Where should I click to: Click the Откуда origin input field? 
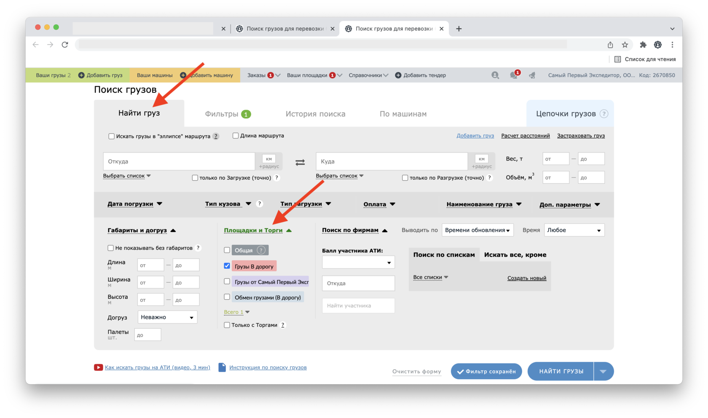click(179, 161)
